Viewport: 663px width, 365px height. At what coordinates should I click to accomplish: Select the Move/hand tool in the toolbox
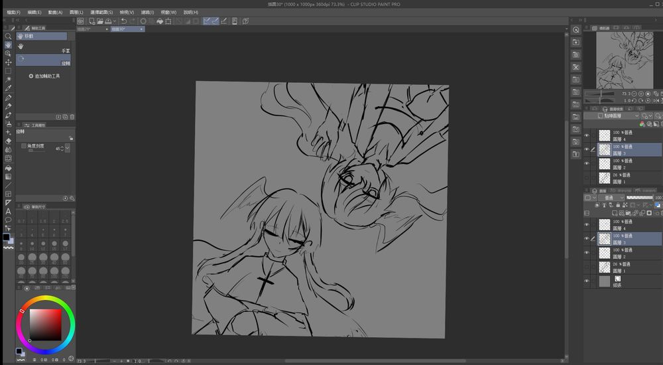point(8,45)
